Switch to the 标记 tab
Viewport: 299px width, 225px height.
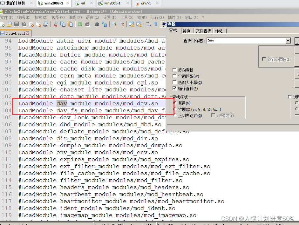pyautogui.click(x=219, y=31)
